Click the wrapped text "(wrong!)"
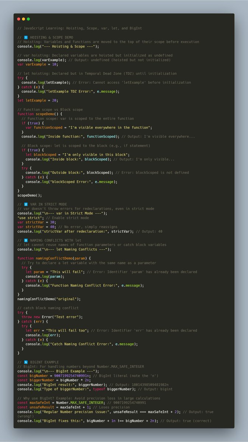 26,416
